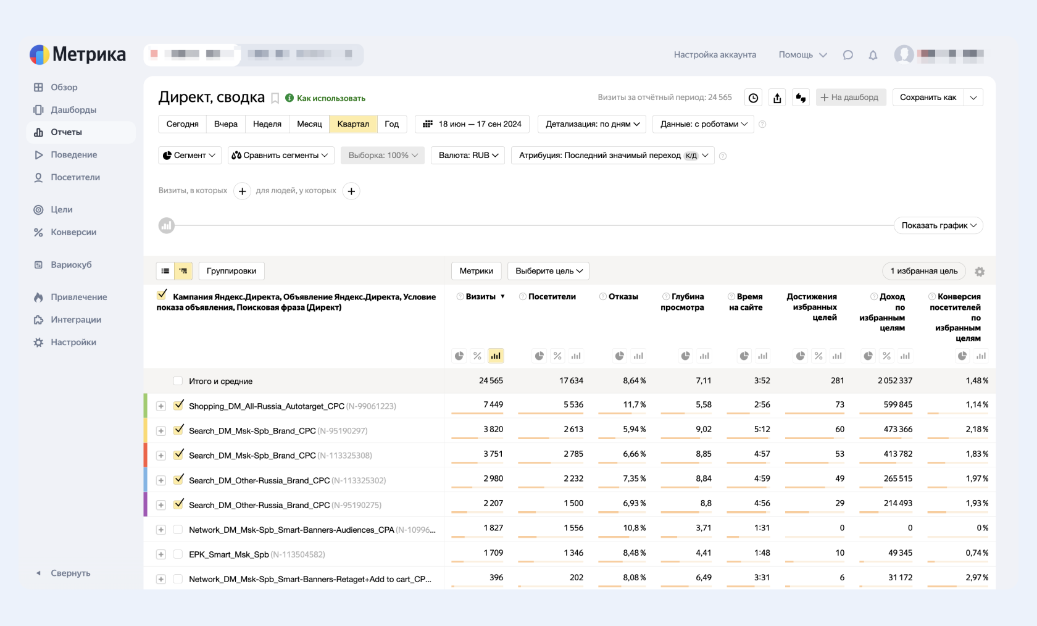Select bar chart icon under Визиты

pos(496,356)
